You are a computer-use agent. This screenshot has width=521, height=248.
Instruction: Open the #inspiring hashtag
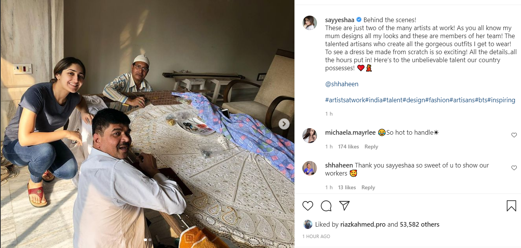pyautogui.click(x=501, y=100)
